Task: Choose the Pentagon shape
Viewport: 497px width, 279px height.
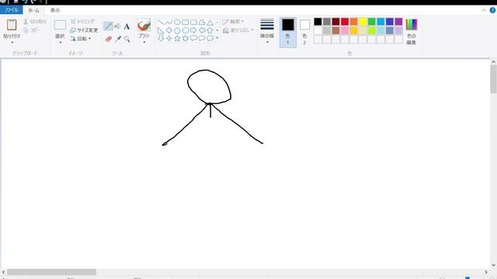Action: coord(177,31)
